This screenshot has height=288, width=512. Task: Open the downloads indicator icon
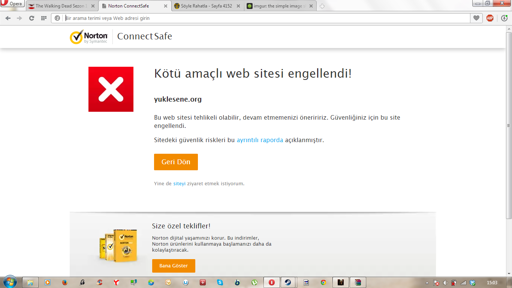coord(504,18)
